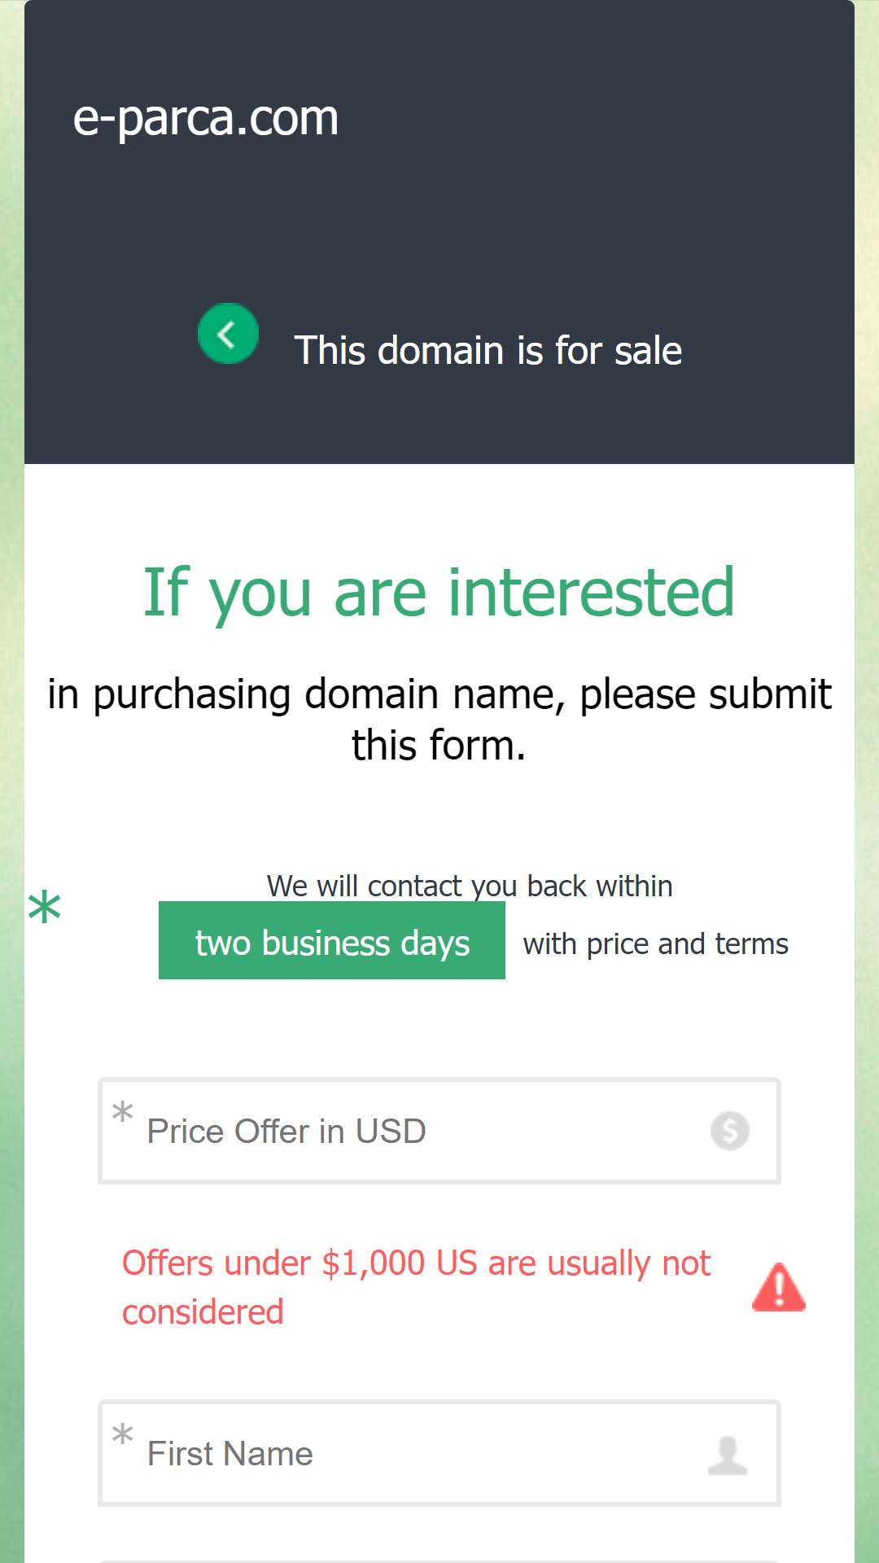Click the large green asterisk beside contact notice
The height and width of the screenshot is (1563, 879).
coord(45,907)
